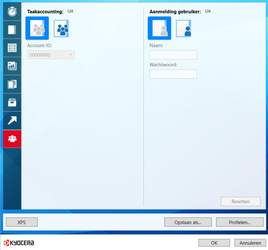Enable Taakaccounting with blue group icon
This screenshot has height=250, width=268.
[61, 28]
